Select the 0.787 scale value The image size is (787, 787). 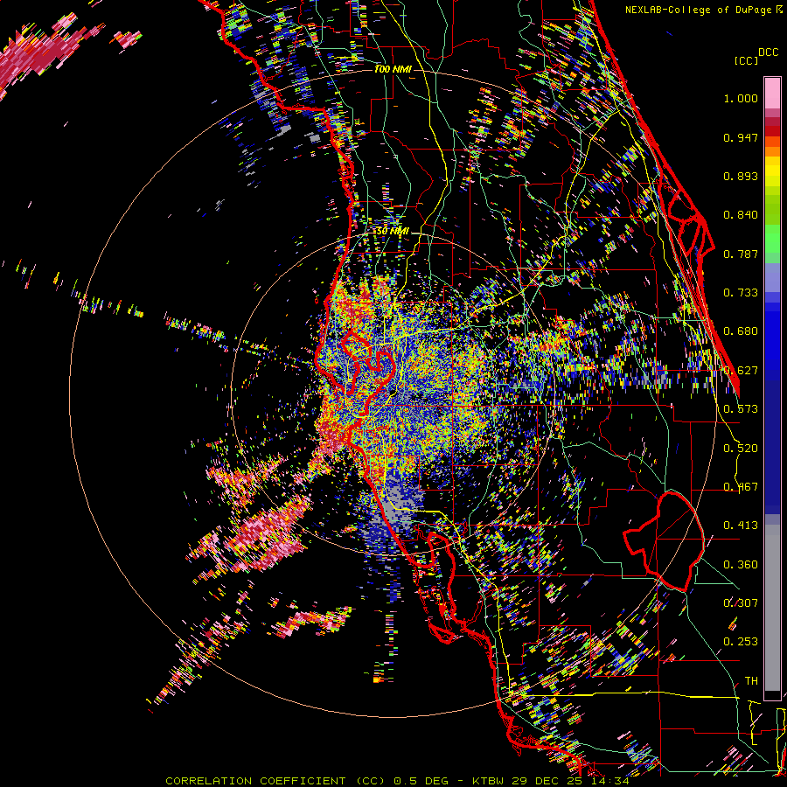click(741, 254)
